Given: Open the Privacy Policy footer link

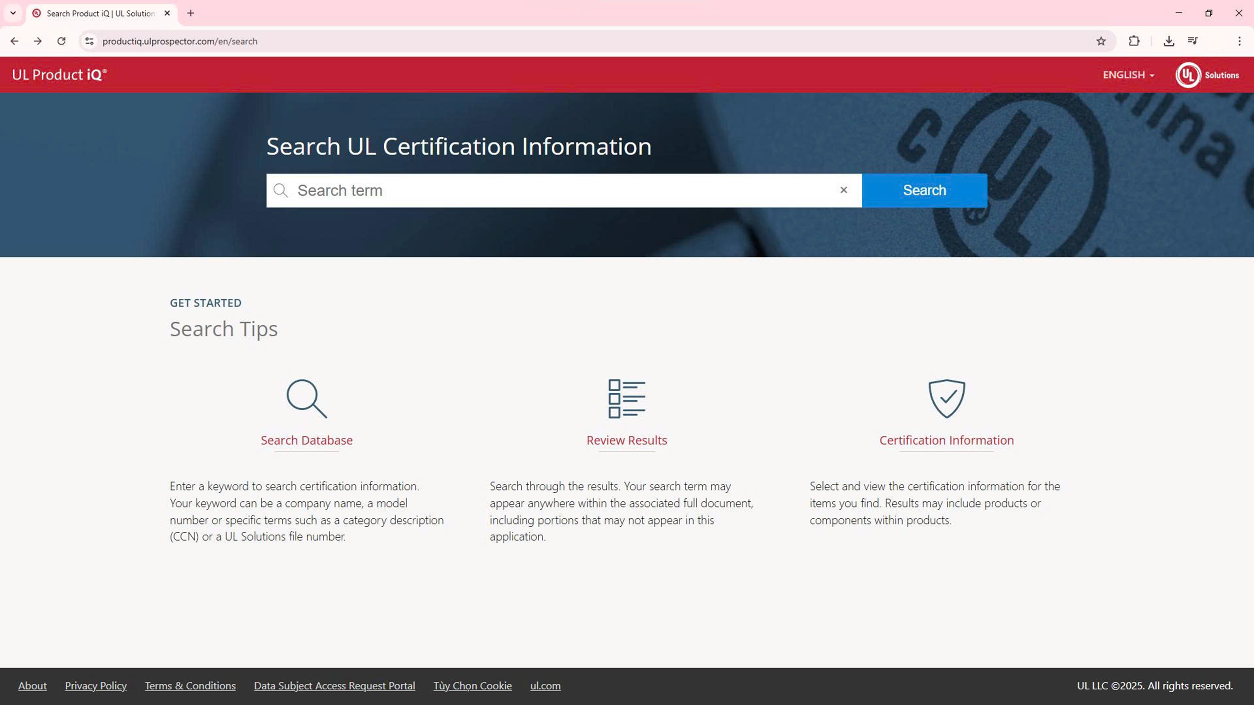Looking at the screenshot, I should point(96,685).
